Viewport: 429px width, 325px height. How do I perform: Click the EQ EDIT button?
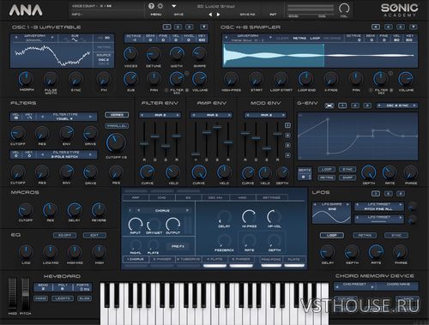(x=94, y=235)
